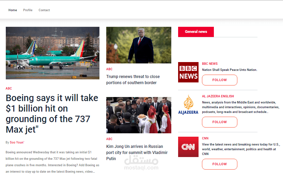Select the General news tab
The height and width of the screenshot is (174, 283).
coord(196,32)
